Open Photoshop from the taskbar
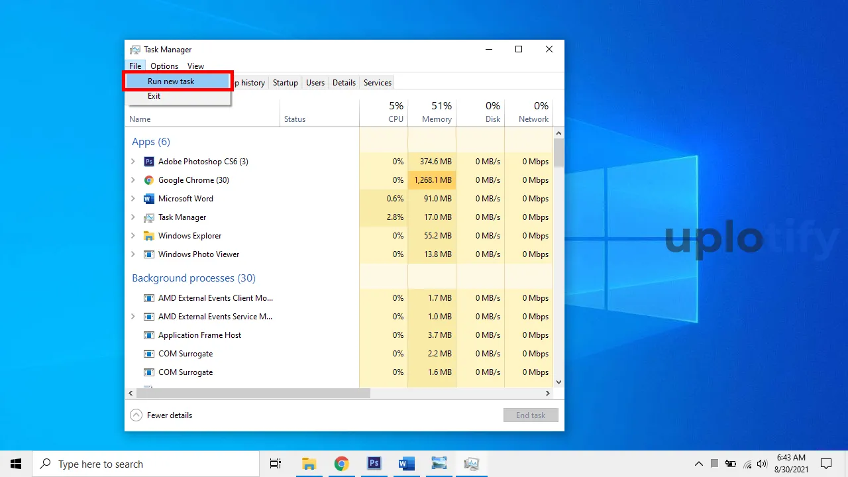This screenshot has height=477, width=848. (374, 464)
